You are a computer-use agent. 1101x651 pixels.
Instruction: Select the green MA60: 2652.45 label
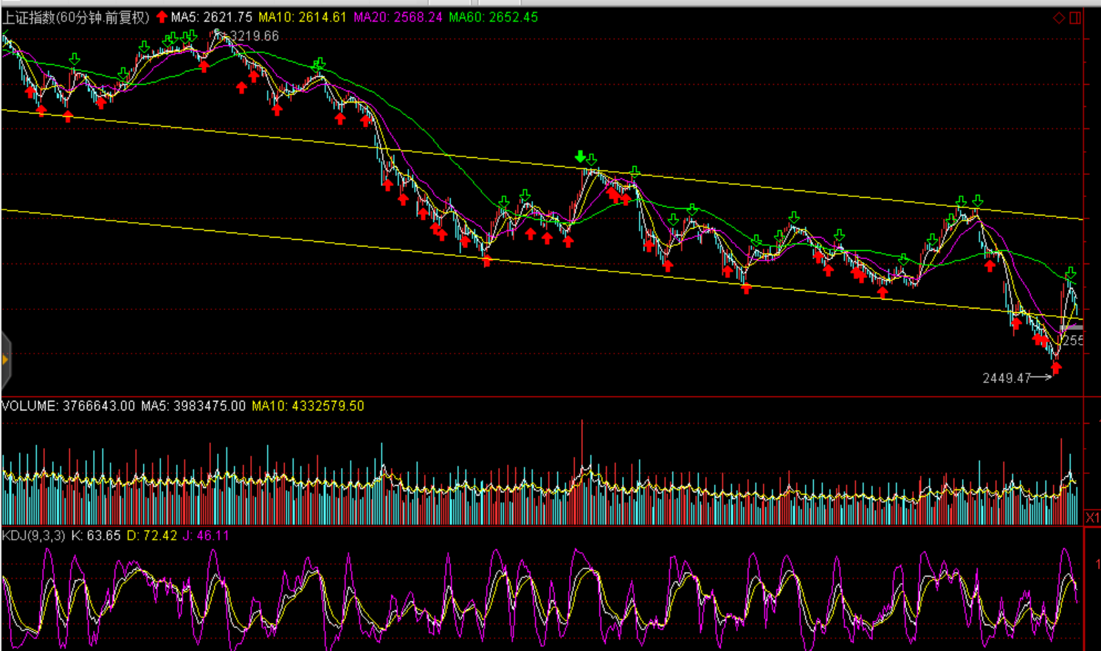tap(494, 17)
